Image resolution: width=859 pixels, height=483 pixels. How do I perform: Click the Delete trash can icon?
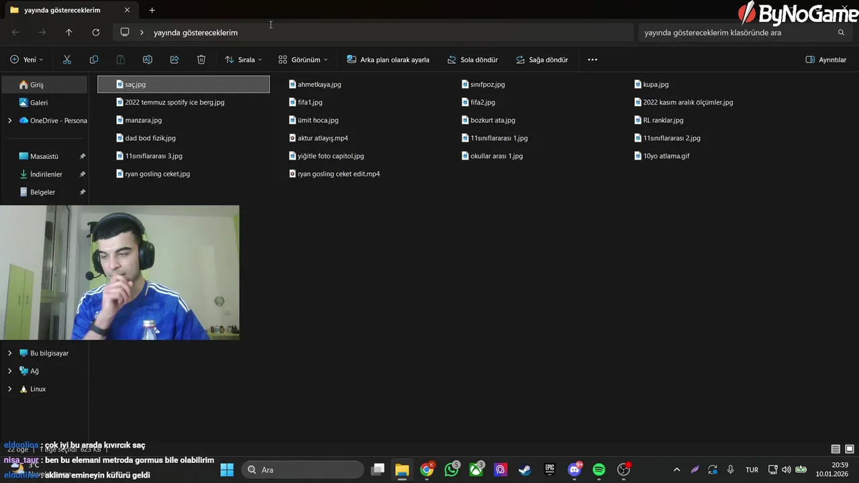coord(201,60)
